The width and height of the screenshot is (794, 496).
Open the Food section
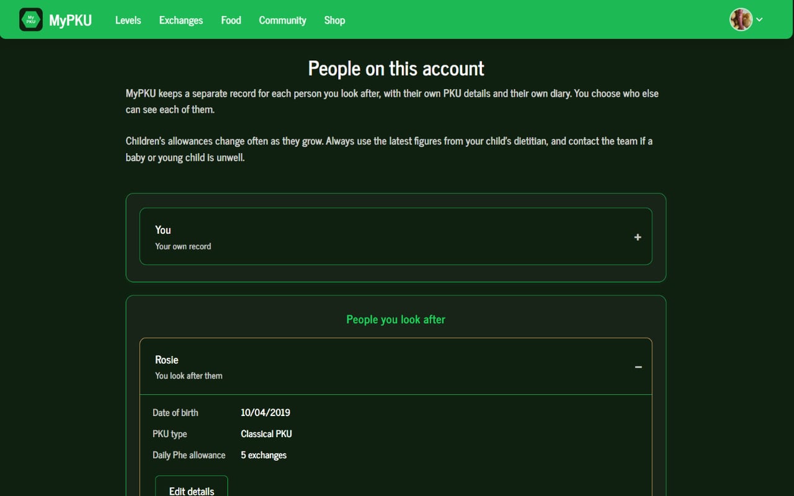231,20
